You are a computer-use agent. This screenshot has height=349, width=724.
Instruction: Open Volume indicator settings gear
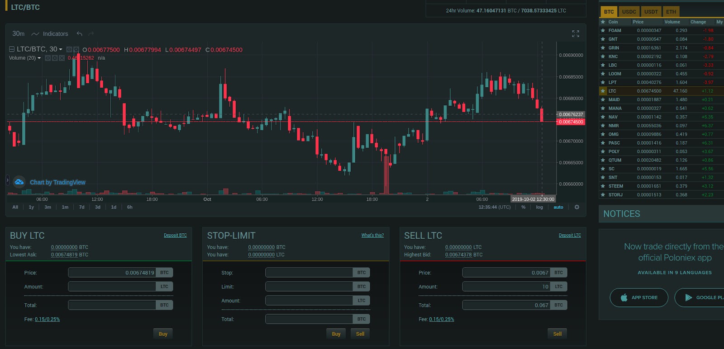[55, 58]
